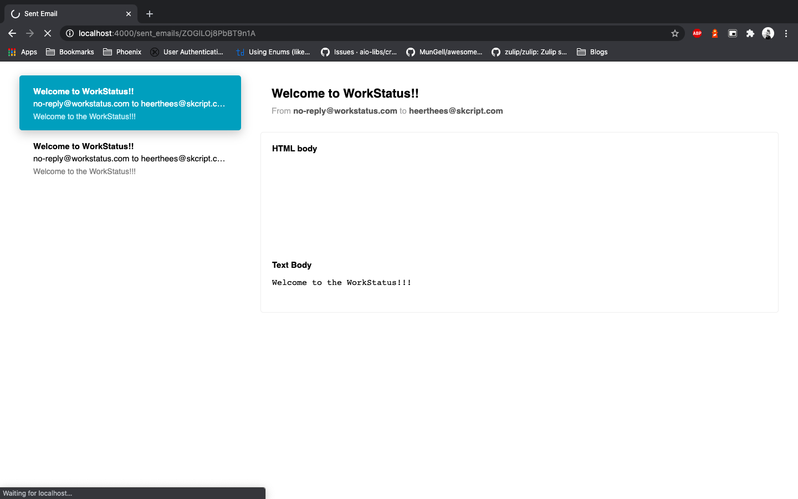Click the localhost address bar
Screen dimensions: 798x499
click(x=366, y=33)
